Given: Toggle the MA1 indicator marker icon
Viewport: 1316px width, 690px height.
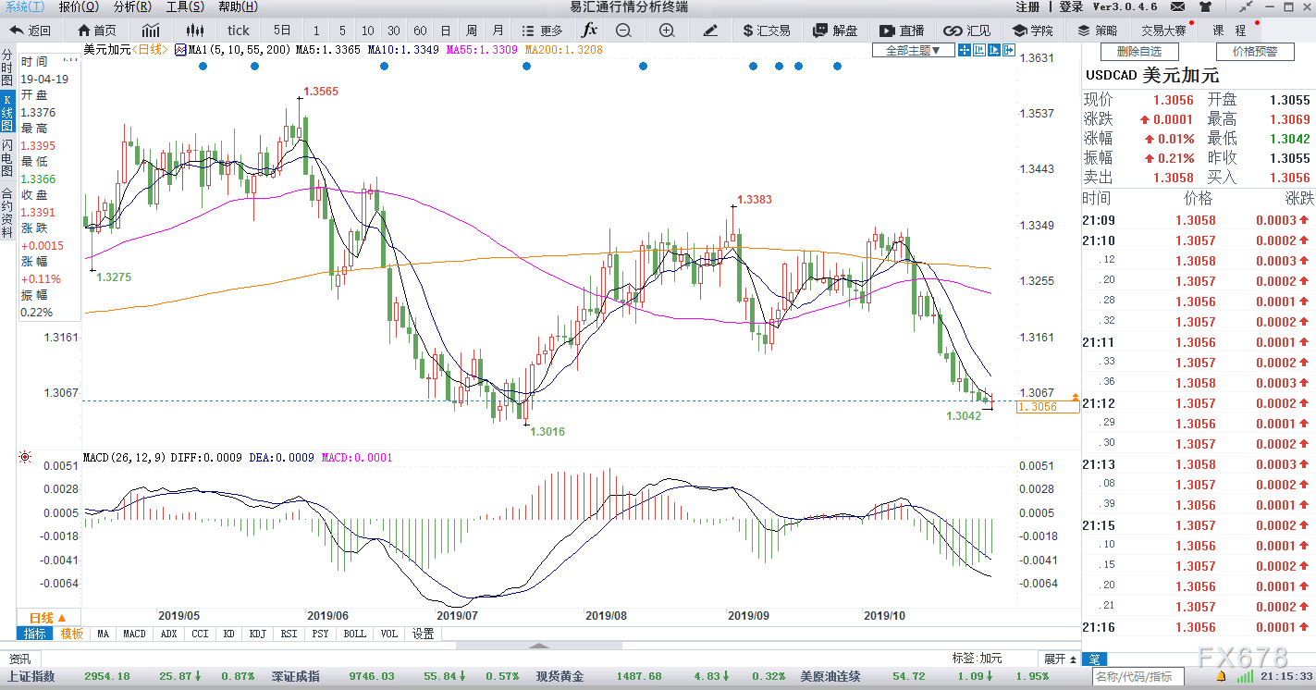Looking at the screenshot, I should pyautogui.click(x=180, y=50).
